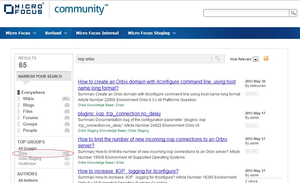Viewport: 300px width, 183px height.
Task: Click the '3 views' text
Action: tap(251, 181)
